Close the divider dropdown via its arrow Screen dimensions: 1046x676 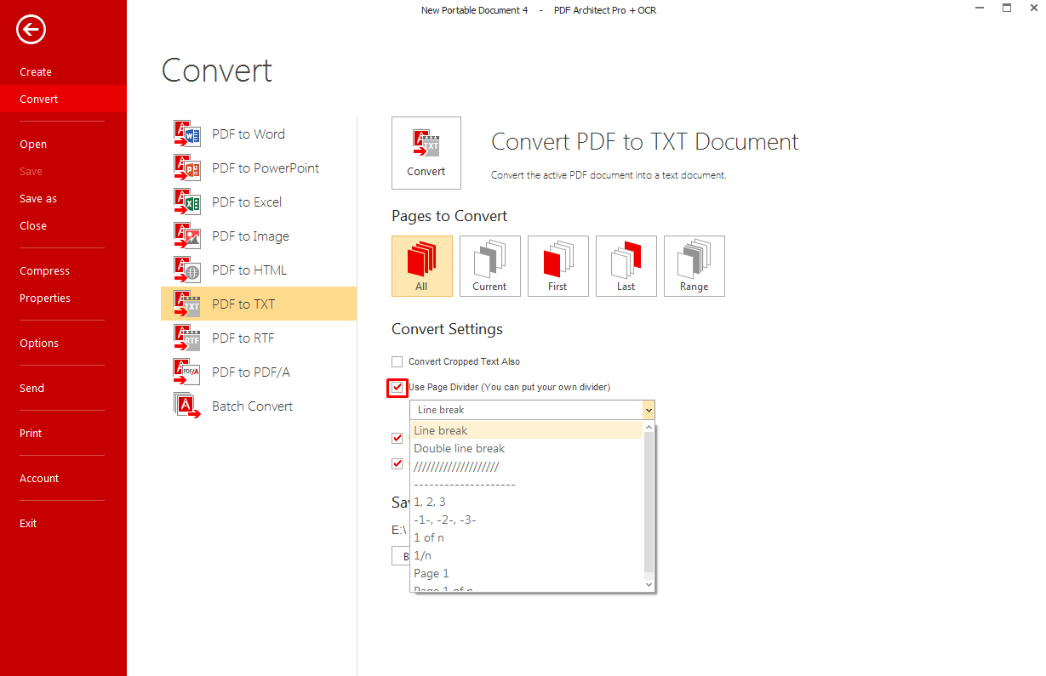pos(649,410)
